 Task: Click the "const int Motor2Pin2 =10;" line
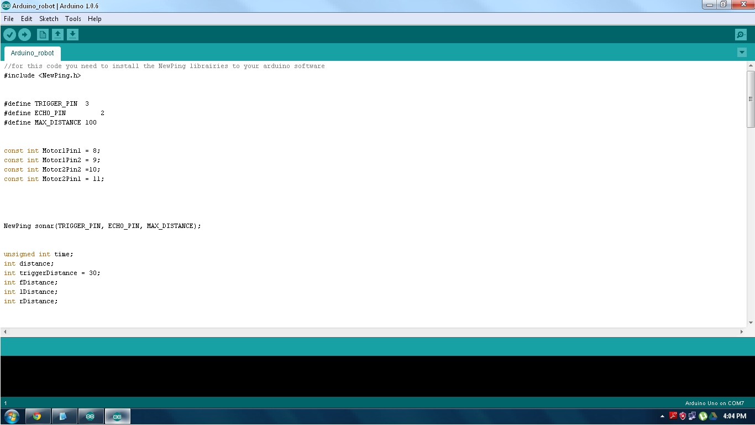tap(52, 169)
